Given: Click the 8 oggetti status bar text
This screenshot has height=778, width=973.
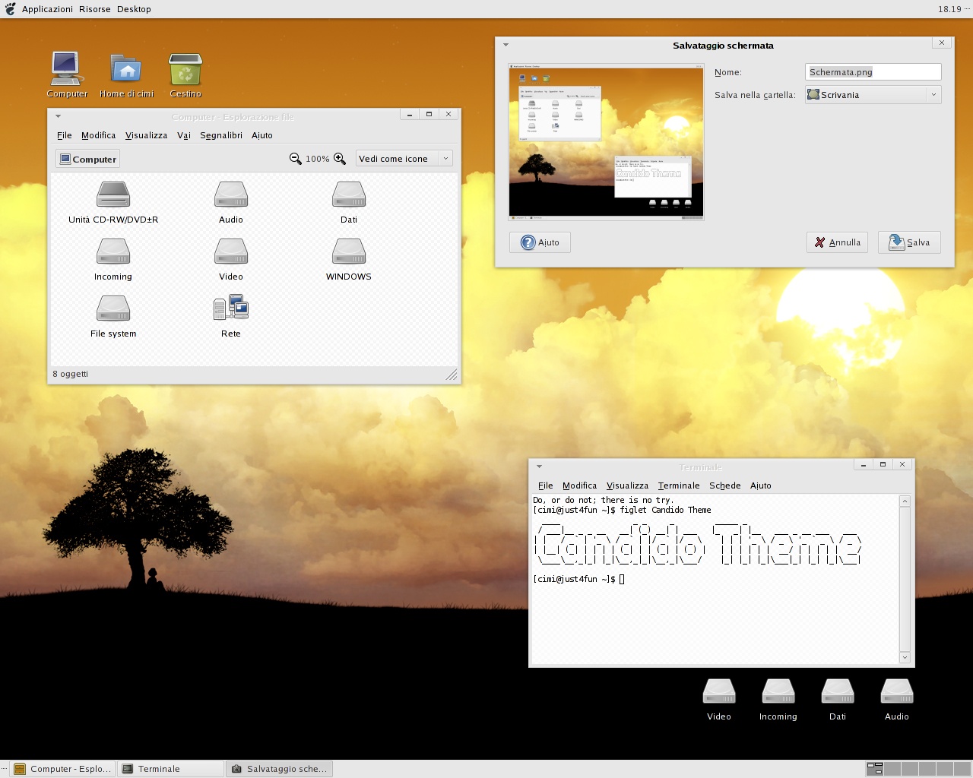Looking at the screenshot, I should (x=71, y=374).
